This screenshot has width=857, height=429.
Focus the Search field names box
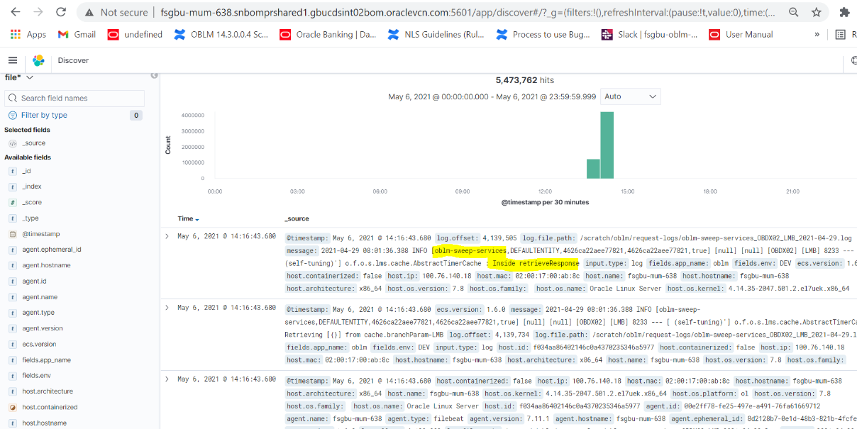tap(74, 98)
